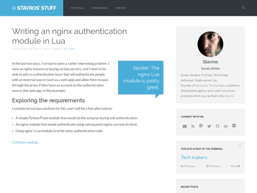Click Stavros' profile photo
This screenshot has height=193, width=257.
(210, 44)
